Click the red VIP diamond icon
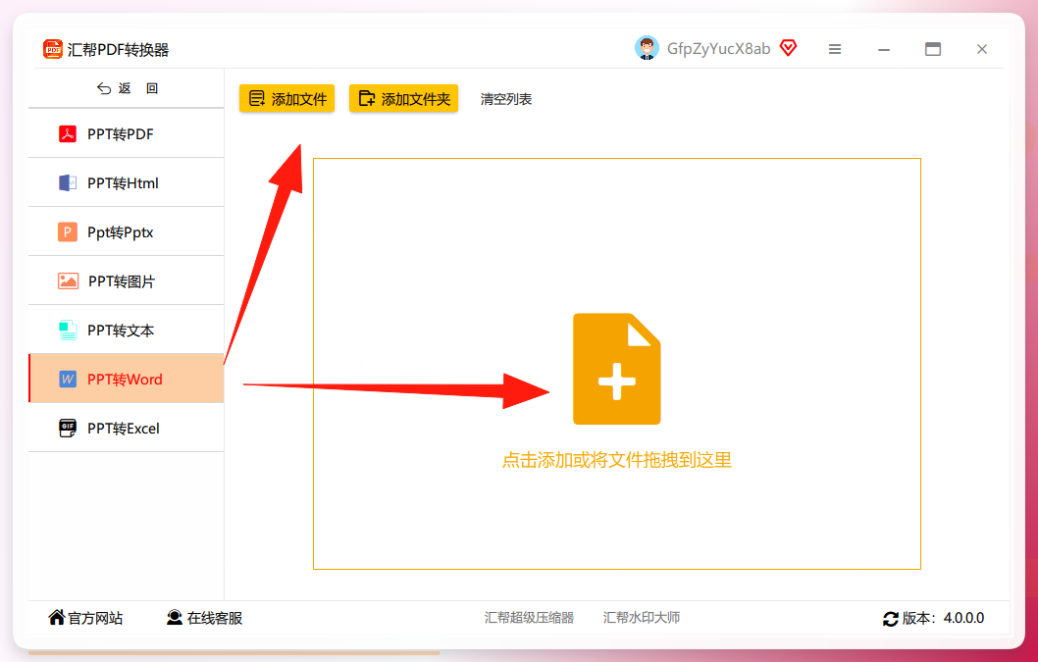This screenshot has height=662, width=1038. point(788,48)
